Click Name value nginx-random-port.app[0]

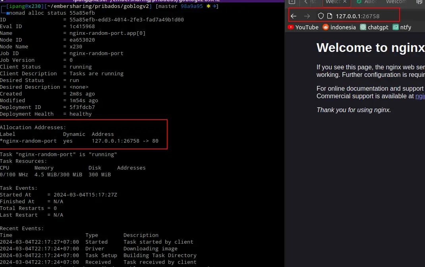tap(107, 33)
